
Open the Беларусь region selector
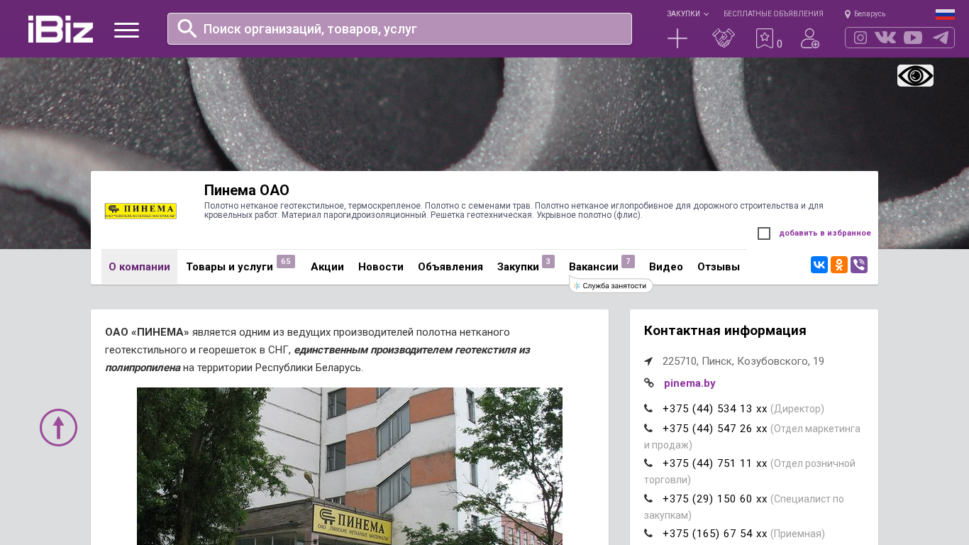[x=870, y=14]
